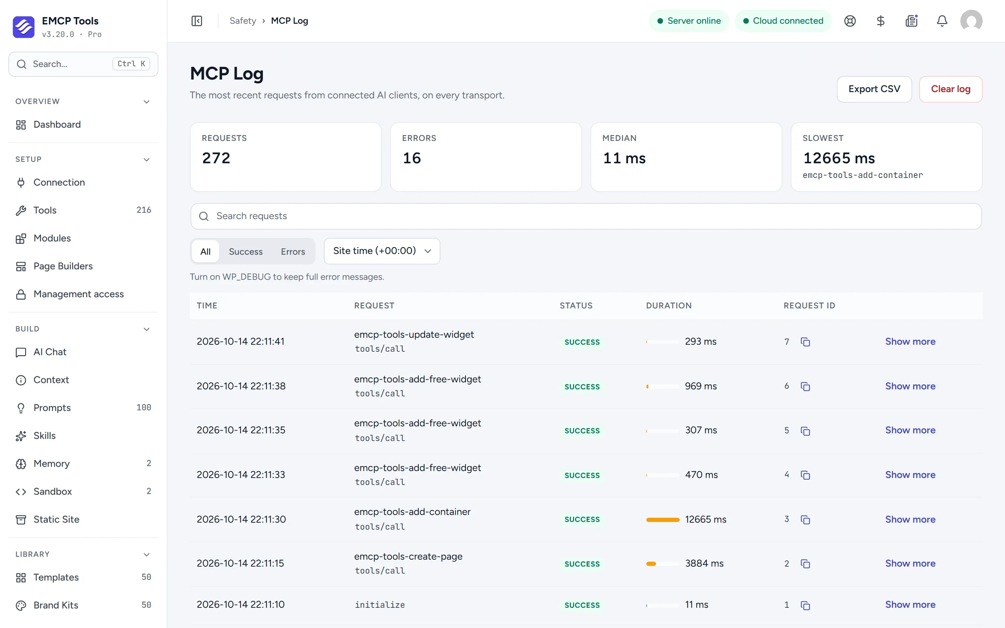Viewport: 1005px width, 628px height.
Task: Open billing via the dollar sign icon
Action: pos(880,21)
